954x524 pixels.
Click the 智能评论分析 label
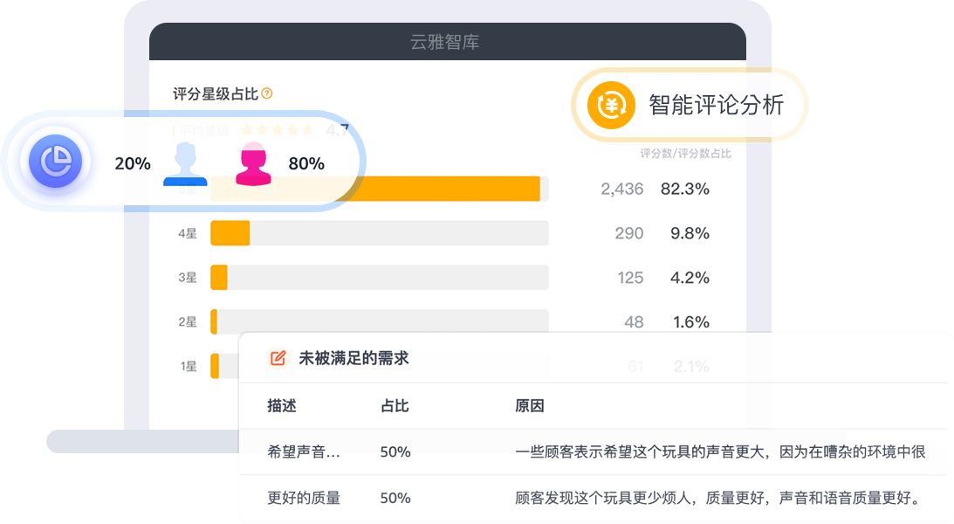716,106
